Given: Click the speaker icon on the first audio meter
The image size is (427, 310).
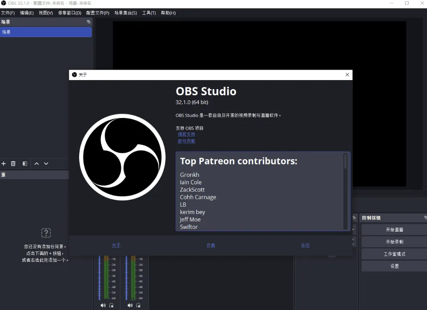Looking at the screenshot, I should coord(103,305).
